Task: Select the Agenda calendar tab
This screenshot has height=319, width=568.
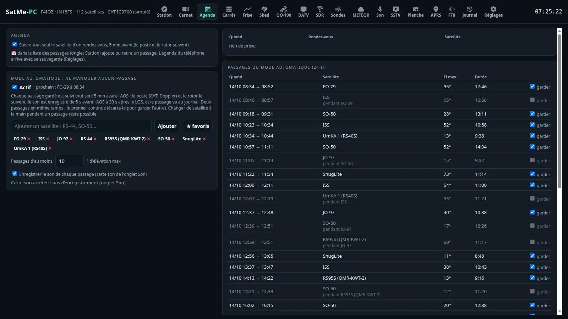Action: pyautogui.click(x=207, y=12)
